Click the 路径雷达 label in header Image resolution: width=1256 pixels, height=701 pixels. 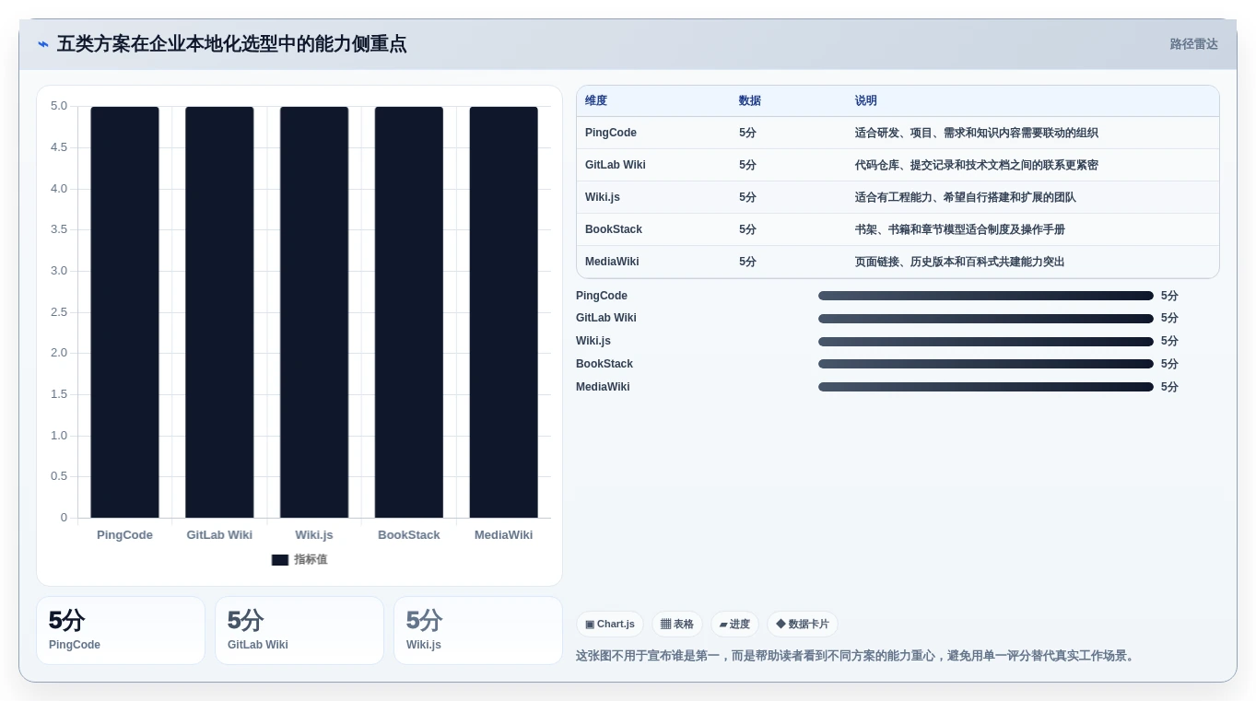[1193, 44]
